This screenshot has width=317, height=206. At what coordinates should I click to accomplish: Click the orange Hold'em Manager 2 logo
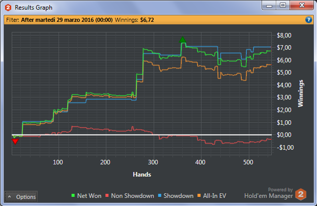click(301, 194)
